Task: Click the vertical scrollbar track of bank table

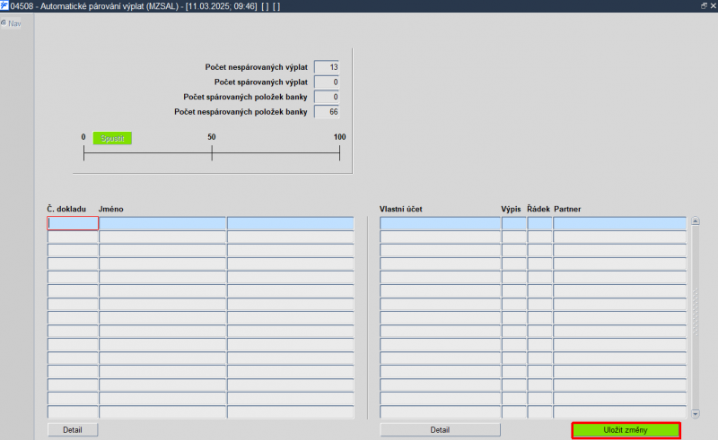Action: (x=695, y=317)
